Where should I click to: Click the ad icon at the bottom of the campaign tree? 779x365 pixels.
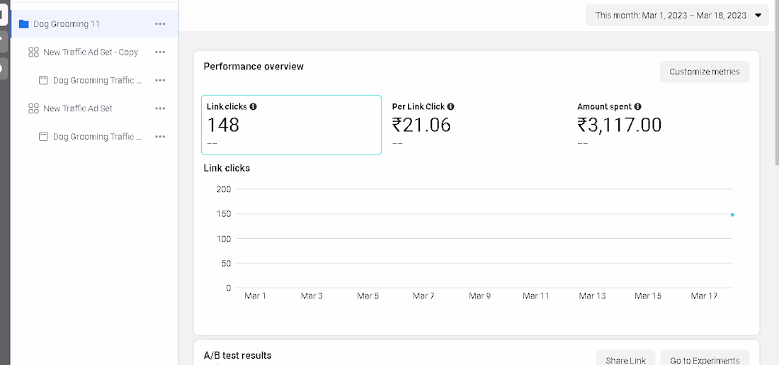pos(43,136)
